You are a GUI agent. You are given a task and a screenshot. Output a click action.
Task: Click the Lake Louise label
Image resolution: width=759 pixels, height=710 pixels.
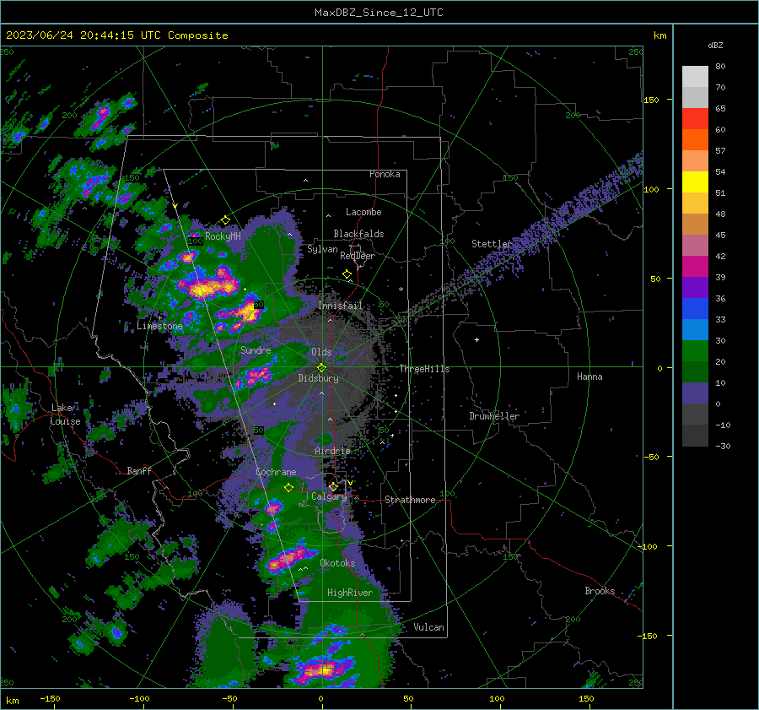[x=65, y=415]
